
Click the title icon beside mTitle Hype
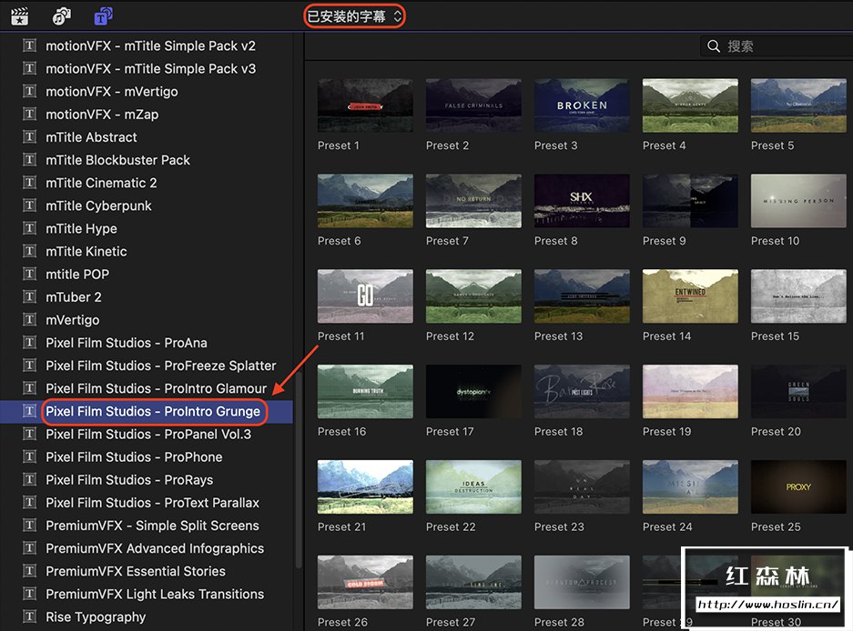(x=29, y=227)
